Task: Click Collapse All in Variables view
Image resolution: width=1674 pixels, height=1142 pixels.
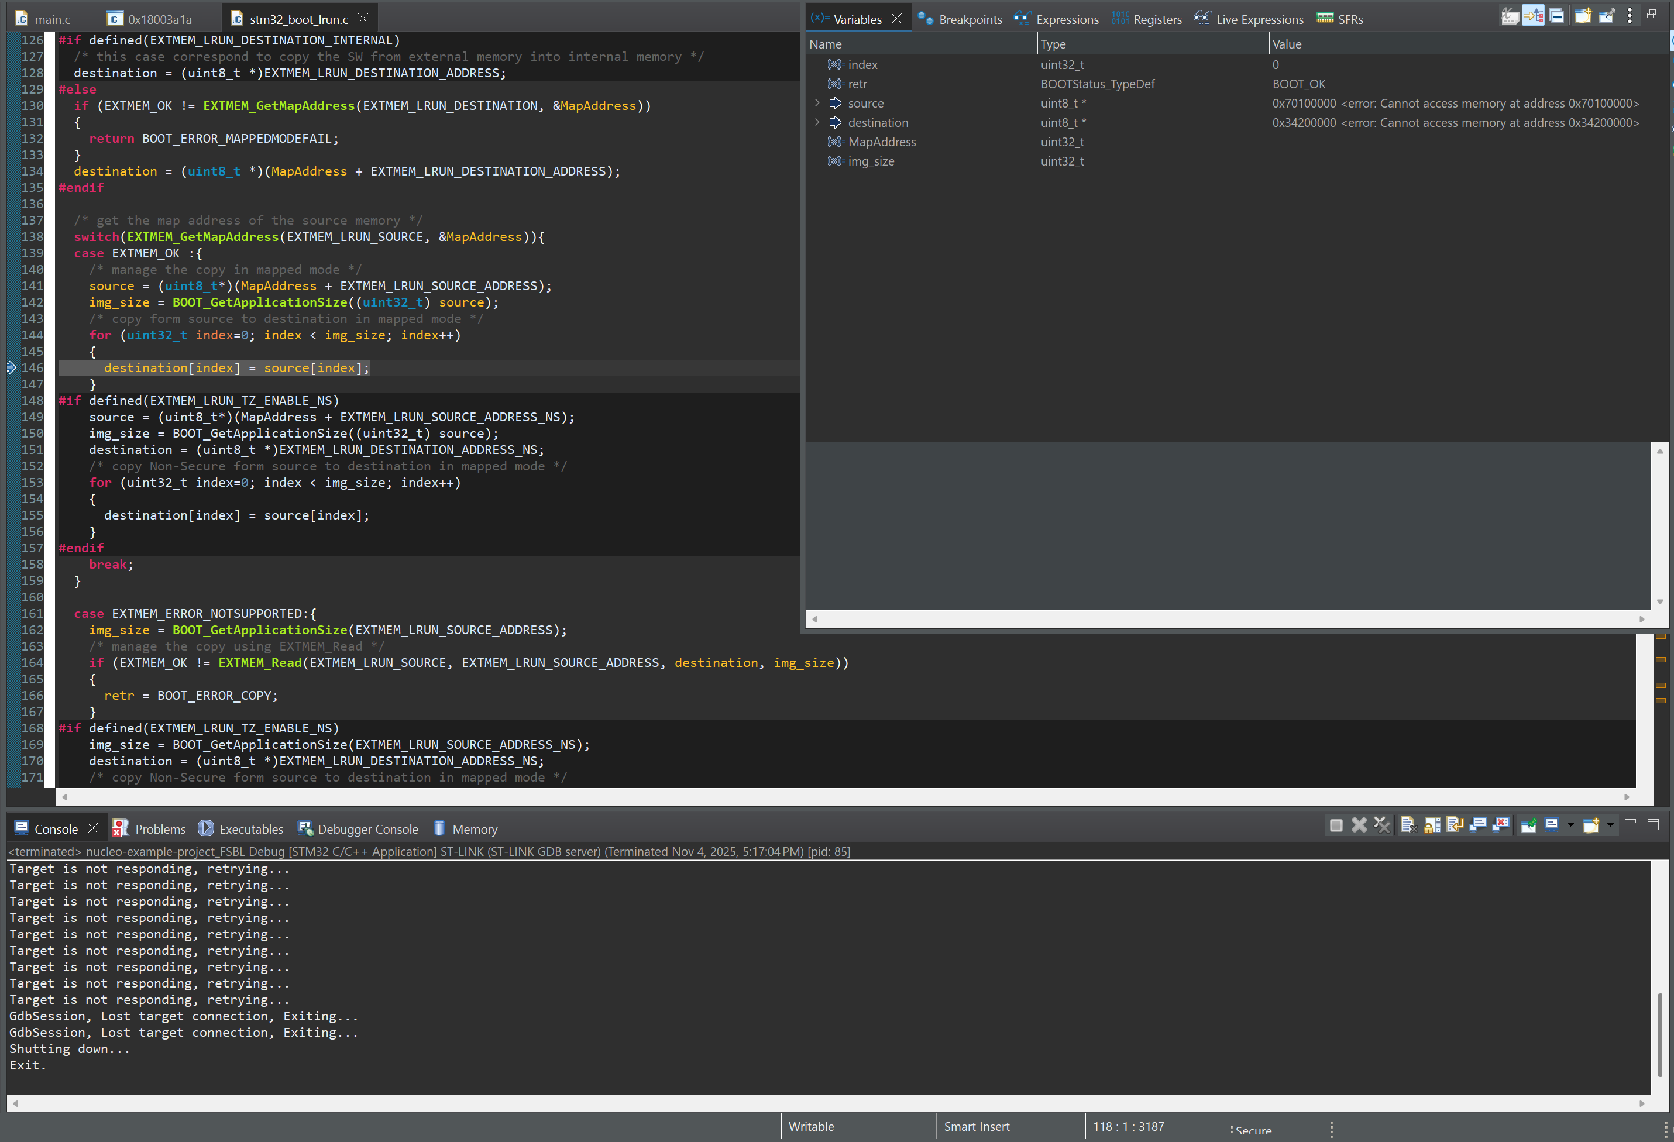Action: (x=1556, y=16)
